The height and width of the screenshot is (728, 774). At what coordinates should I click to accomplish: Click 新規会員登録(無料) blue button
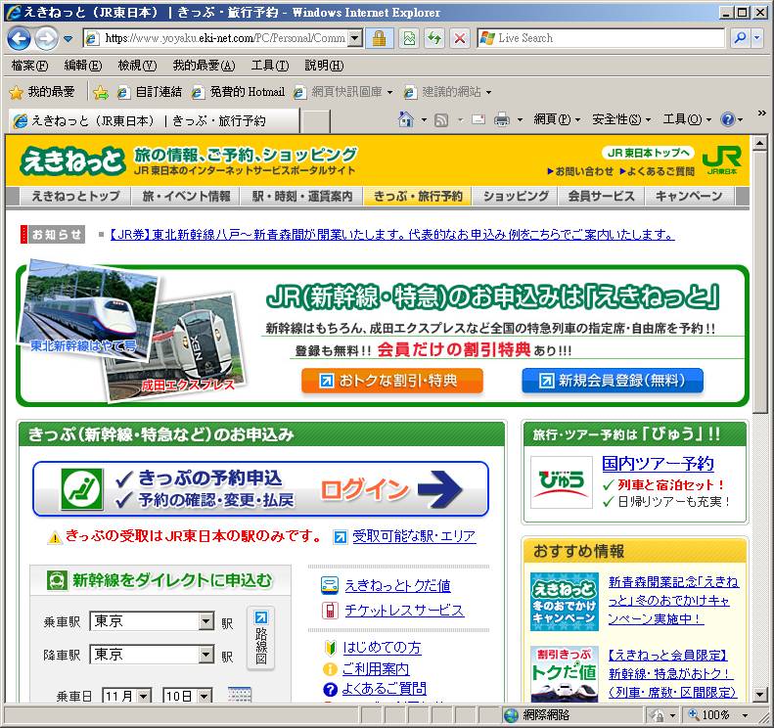613,381
